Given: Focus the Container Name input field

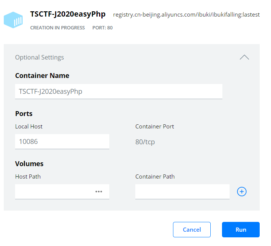Looking at the screenshot, I should click(x=118, y=92).
